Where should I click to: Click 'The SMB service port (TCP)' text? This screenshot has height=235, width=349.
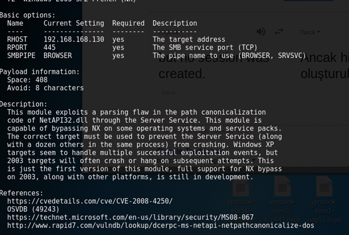(x=205, y=47)
